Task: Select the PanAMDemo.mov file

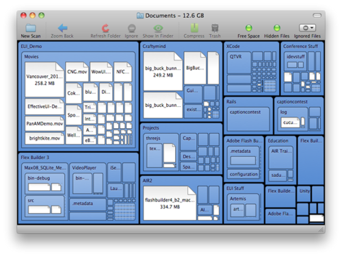Action: point(44,123)
